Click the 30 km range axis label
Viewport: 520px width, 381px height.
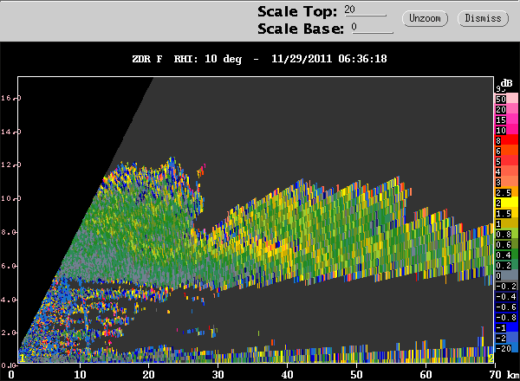[x=218, y=375]
